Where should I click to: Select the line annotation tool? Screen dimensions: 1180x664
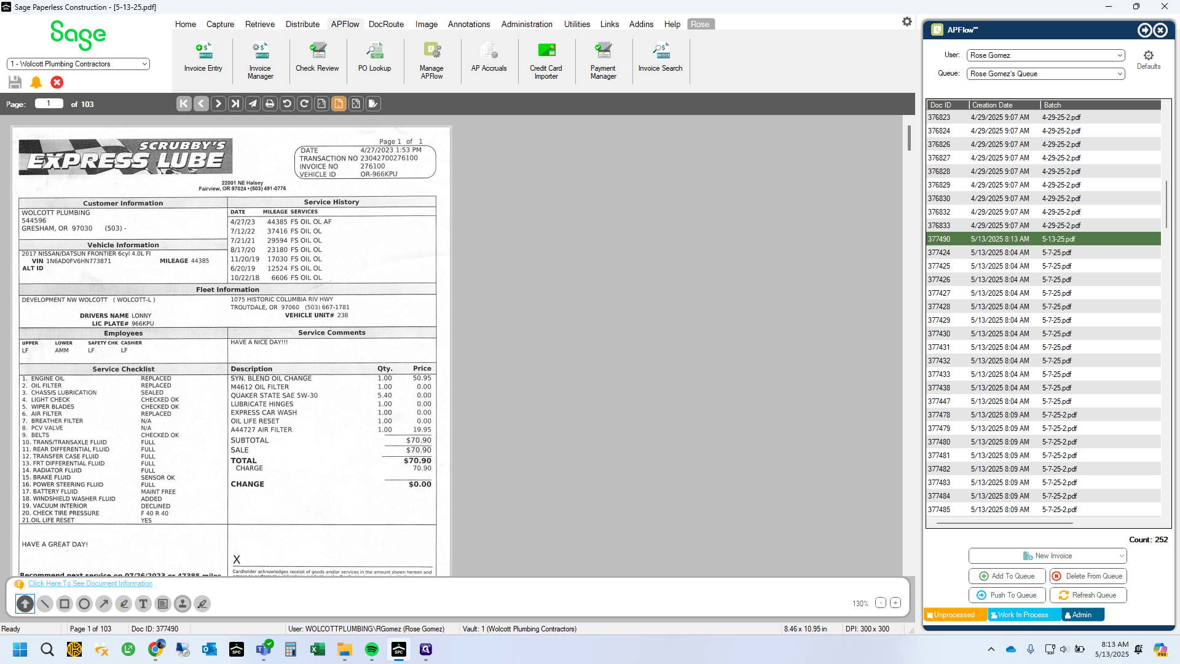[45, 604]
